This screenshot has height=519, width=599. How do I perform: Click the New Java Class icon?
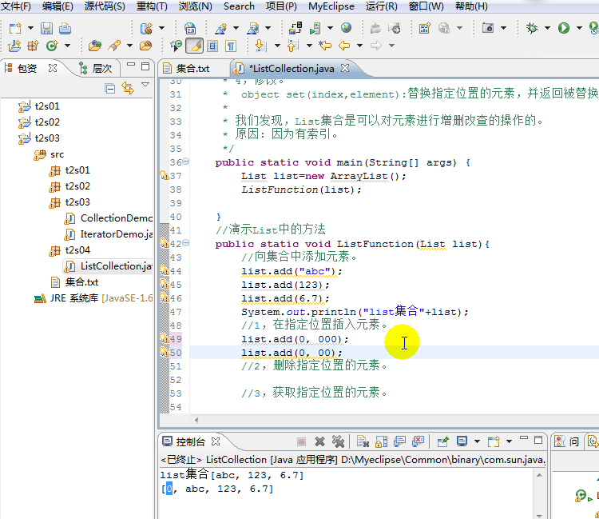coord(52,46)
